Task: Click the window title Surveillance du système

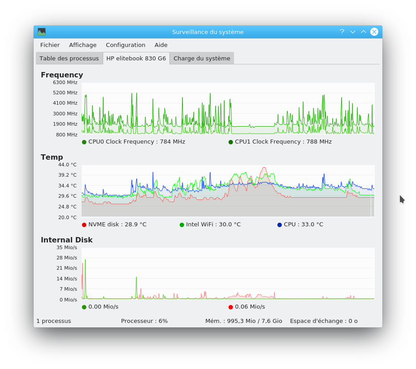Action: [208, 32]
